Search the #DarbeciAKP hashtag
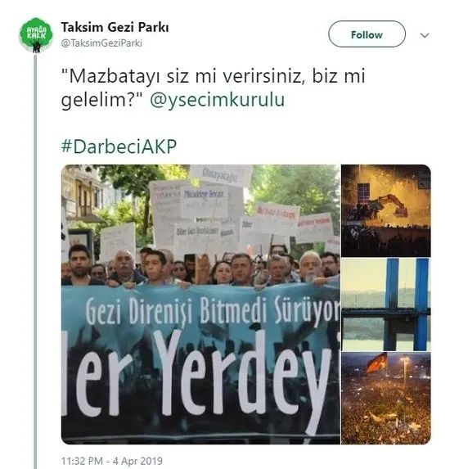Viewport: 450px width, 469px height. click(119, 147)
